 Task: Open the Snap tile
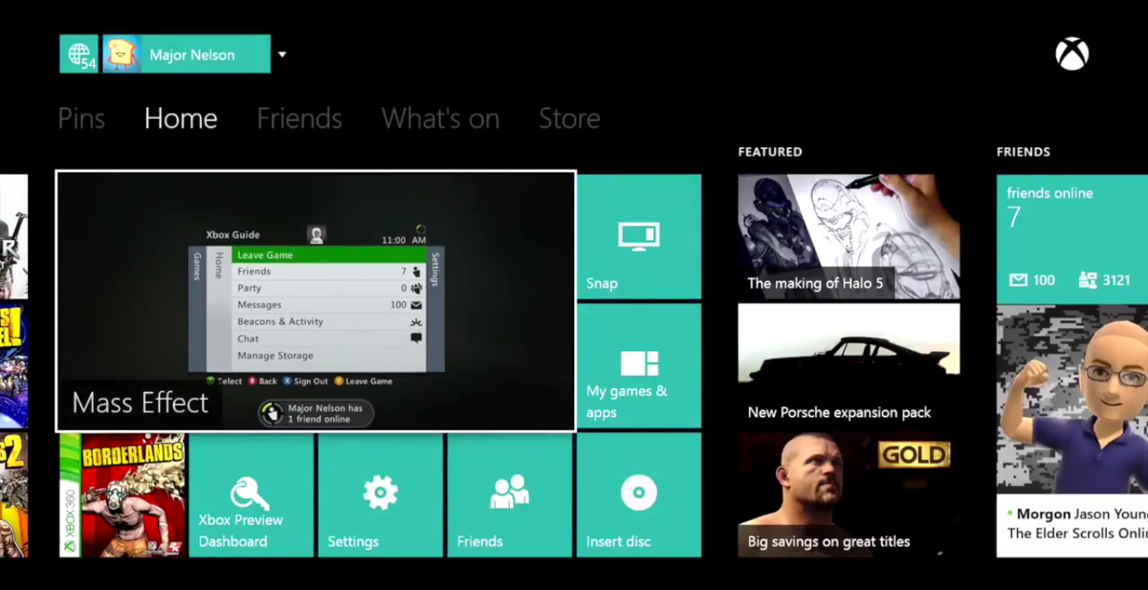coord(639,236)
